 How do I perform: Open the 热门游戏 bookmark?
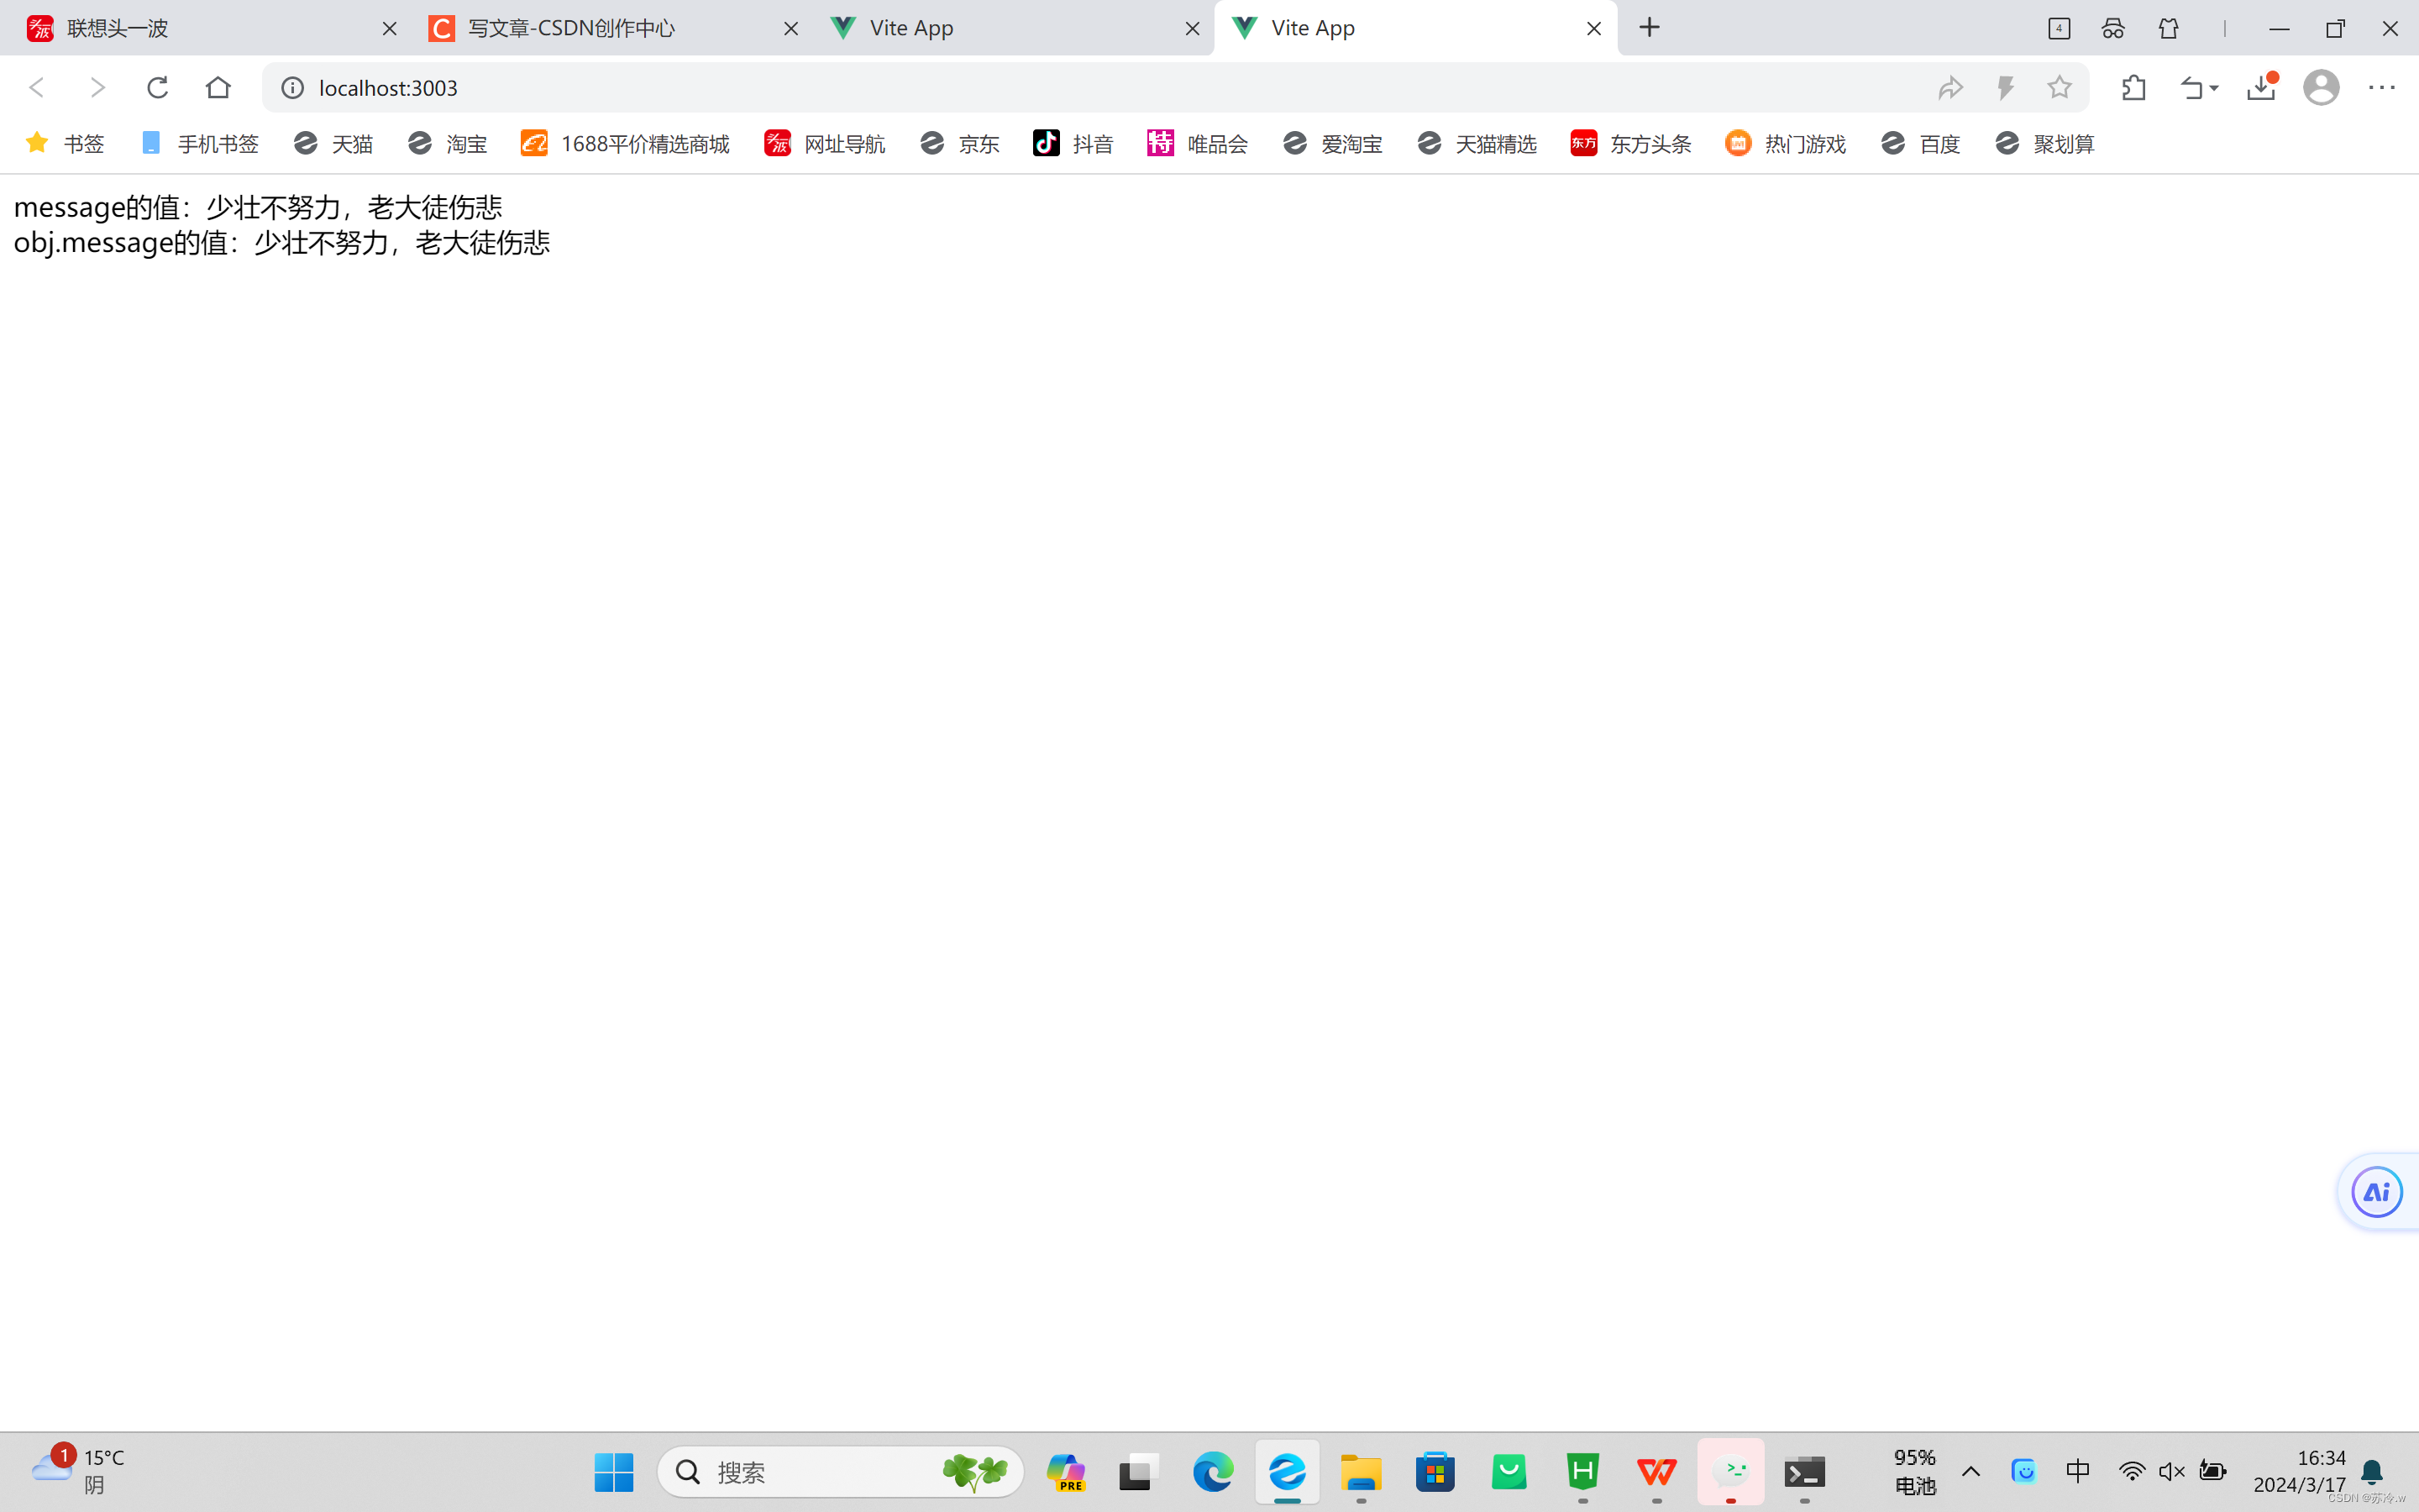[1787, 144]
